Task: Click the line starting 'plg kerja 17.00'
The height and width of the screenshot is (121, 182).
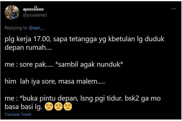Action: [x=85, y=39]
